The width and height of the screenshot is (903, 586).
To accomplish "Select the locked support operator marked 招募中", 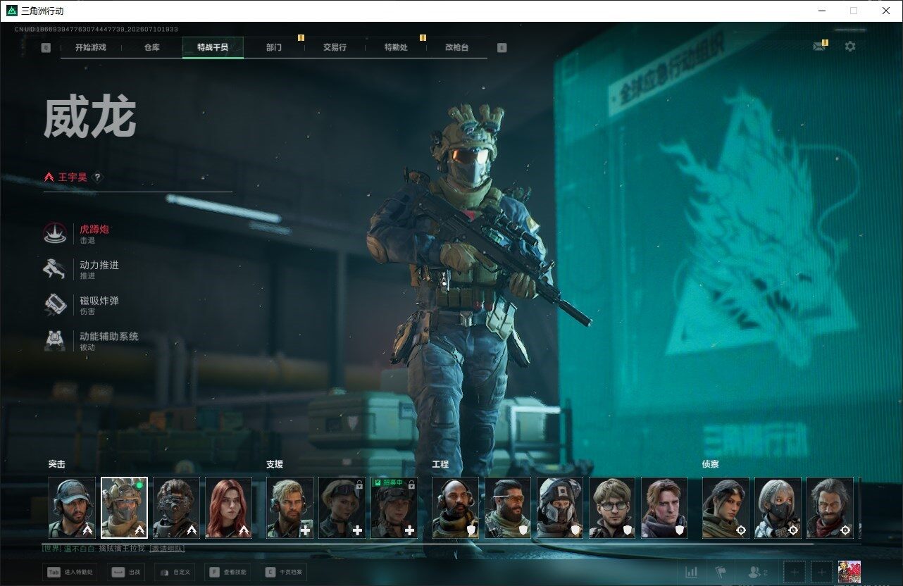I will click(394, 508).
